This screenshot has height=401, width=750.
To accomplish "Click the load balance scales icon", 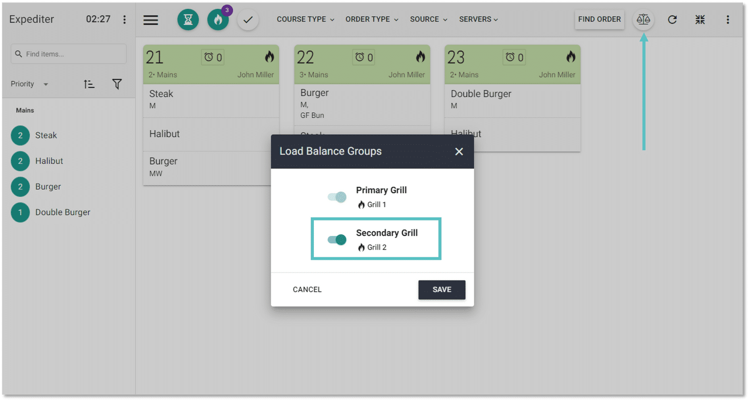I will (643, 20).
